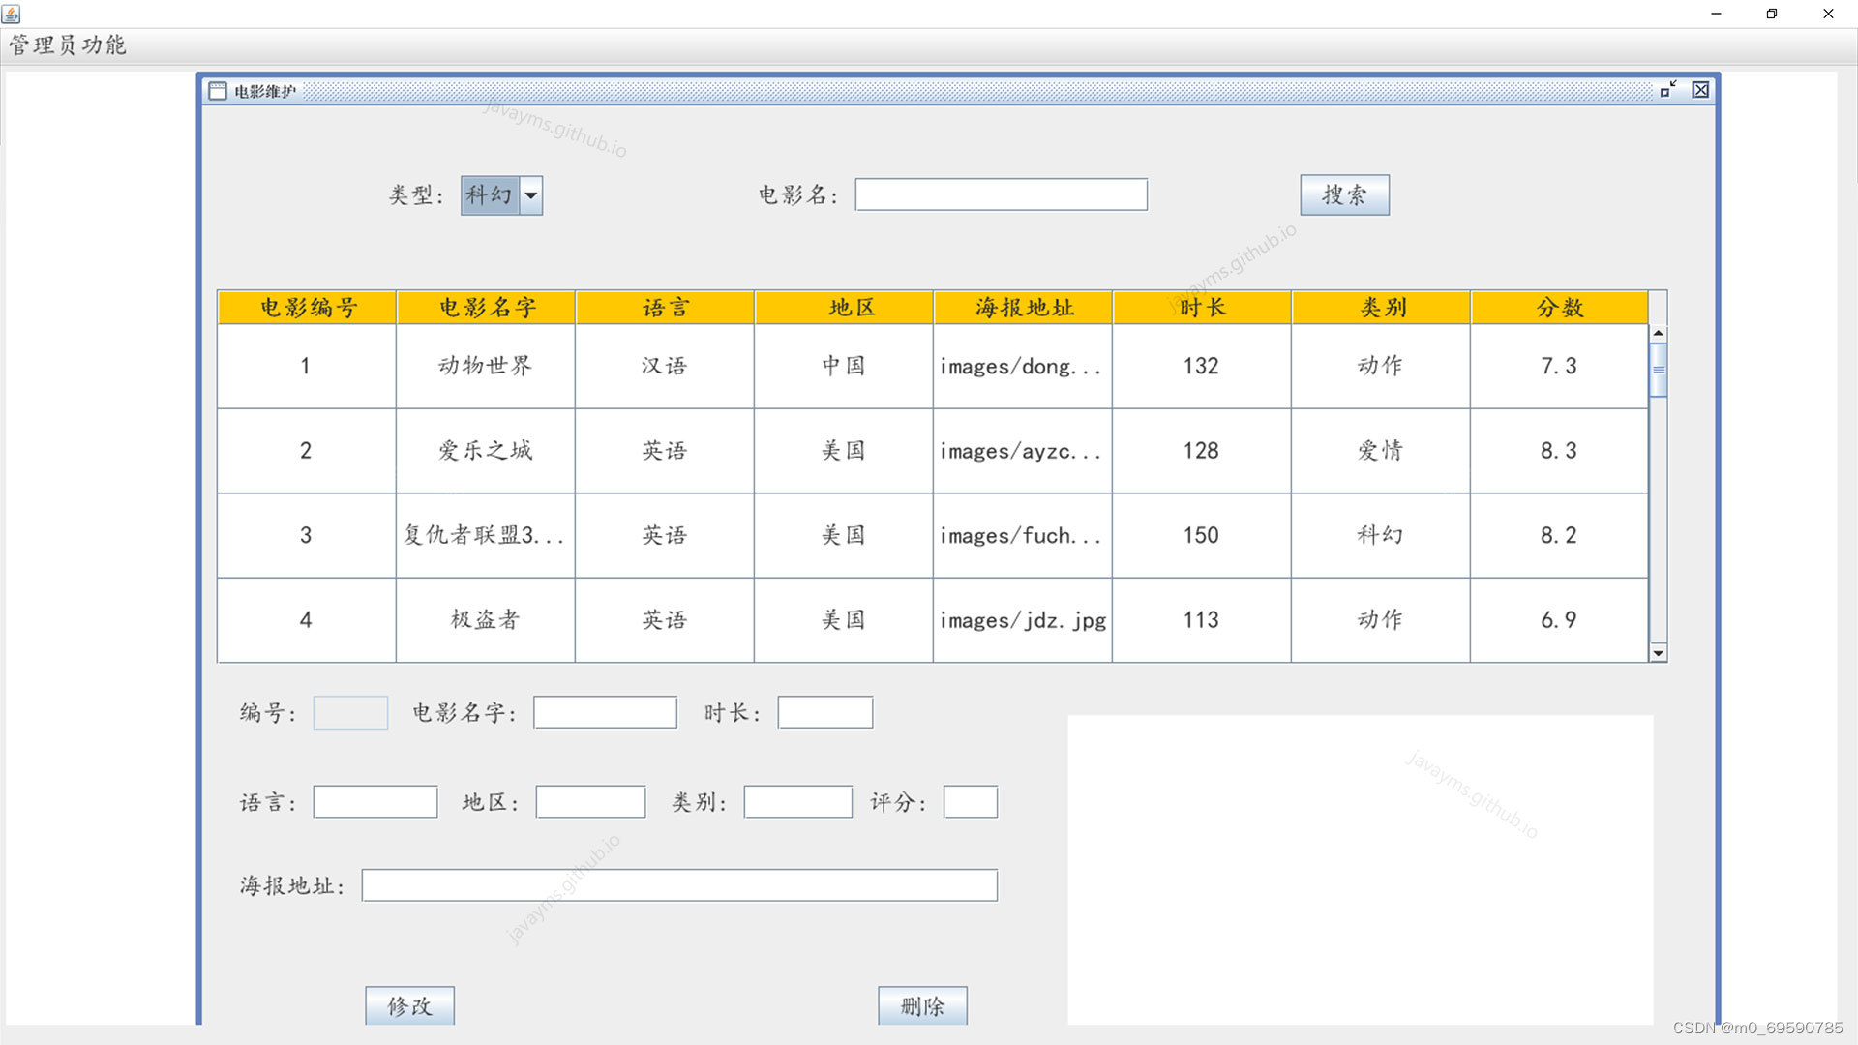Click the 编号 read-only field
Screen dimensions: 1858x1045
(x=350, y=713)
